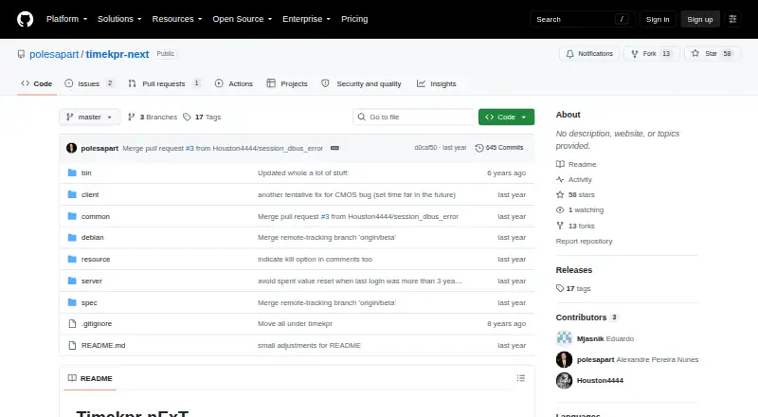The image size is (758, 417).
Task: Open the Enterprise dropdown
Action: [x=306, y=19]
